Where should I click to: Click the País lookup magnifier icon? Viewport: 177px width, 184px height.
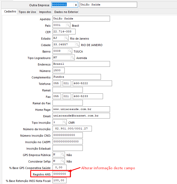(68, 25)
